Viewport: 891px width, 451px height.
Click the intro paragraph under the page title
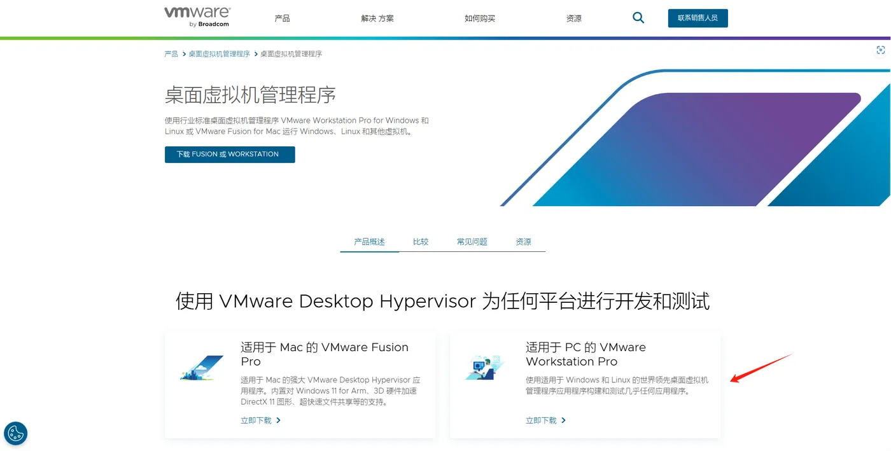click(297, 126)
